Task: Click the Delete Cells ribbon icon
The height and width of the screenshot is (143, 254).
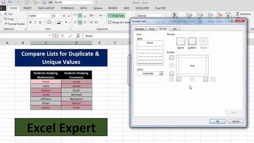Action: (x=219, y=15)
